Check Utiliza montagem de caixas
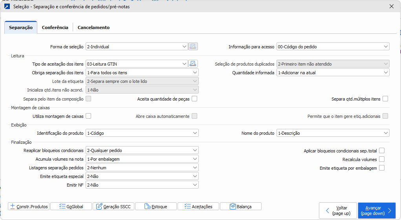401x220 pixels. 88,116
